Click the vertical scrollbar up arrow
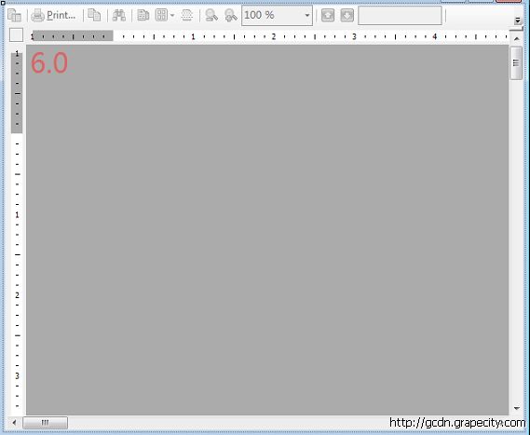Screen dimensions: 530x435 coord(516,39)
